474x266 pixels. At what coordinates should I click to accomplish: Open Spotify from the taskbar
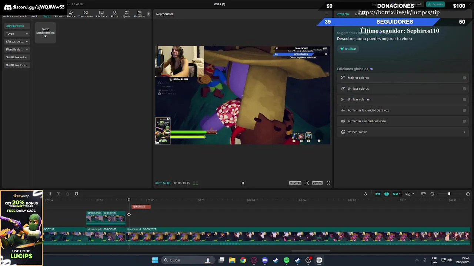(x=287, y=260)
